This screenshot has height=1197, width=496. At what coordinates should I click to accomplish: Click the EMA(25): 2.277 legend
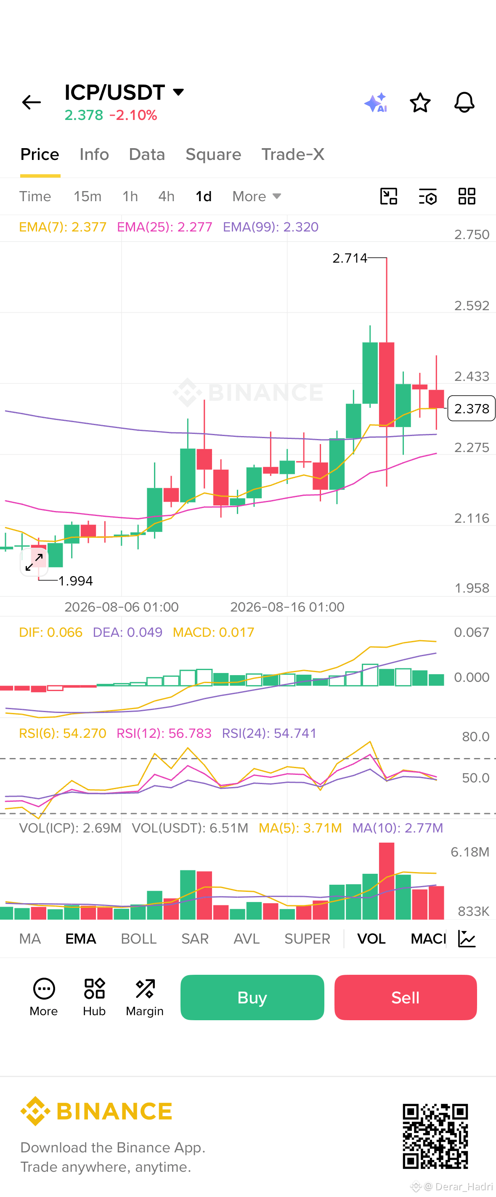coord(164,227)
